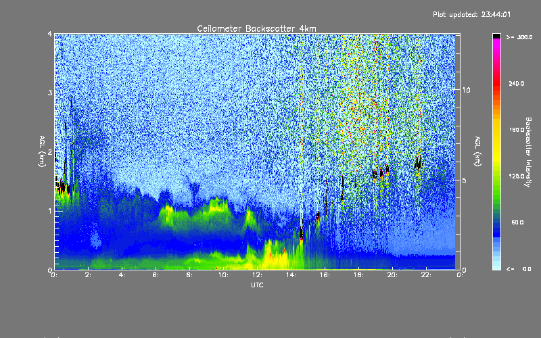Click the '<= 0.0' colorbar value
The width and height of the screenshot is (541, 338).
click(x=519, y=269)
